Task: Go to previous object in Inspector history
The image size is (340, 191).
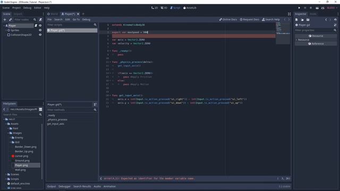Action: (326, 20)
